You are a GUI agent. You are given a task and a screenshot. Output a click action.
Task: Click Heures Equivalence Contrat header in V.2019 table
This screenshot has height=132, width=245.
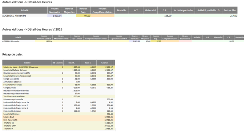coord(119,37)
